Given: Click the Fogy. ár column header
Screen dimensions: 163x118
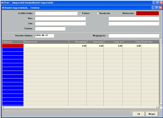Looking at the screenshot, I should tap(113, 42).
